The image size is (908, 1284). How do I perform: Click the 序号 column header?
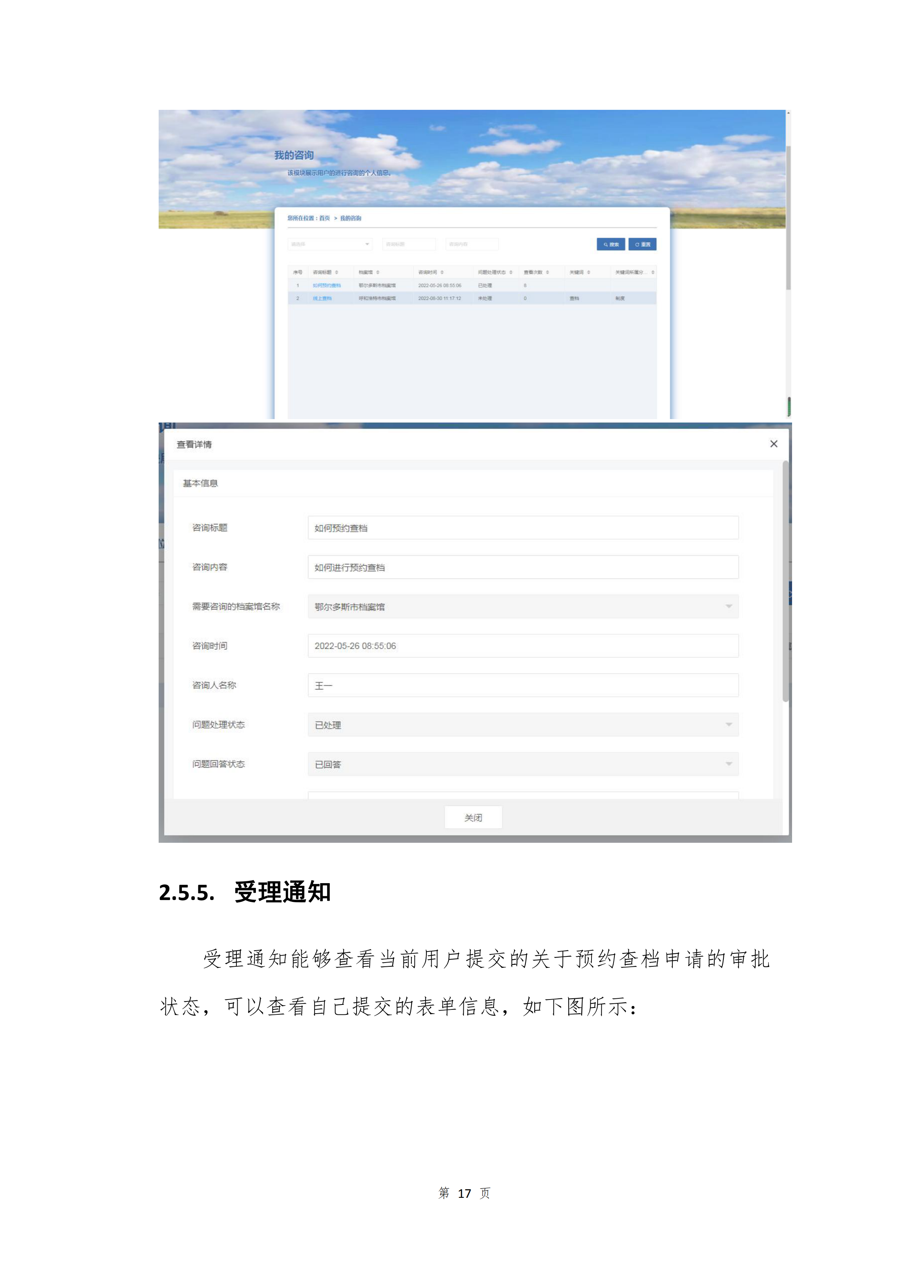click(297, 272)
